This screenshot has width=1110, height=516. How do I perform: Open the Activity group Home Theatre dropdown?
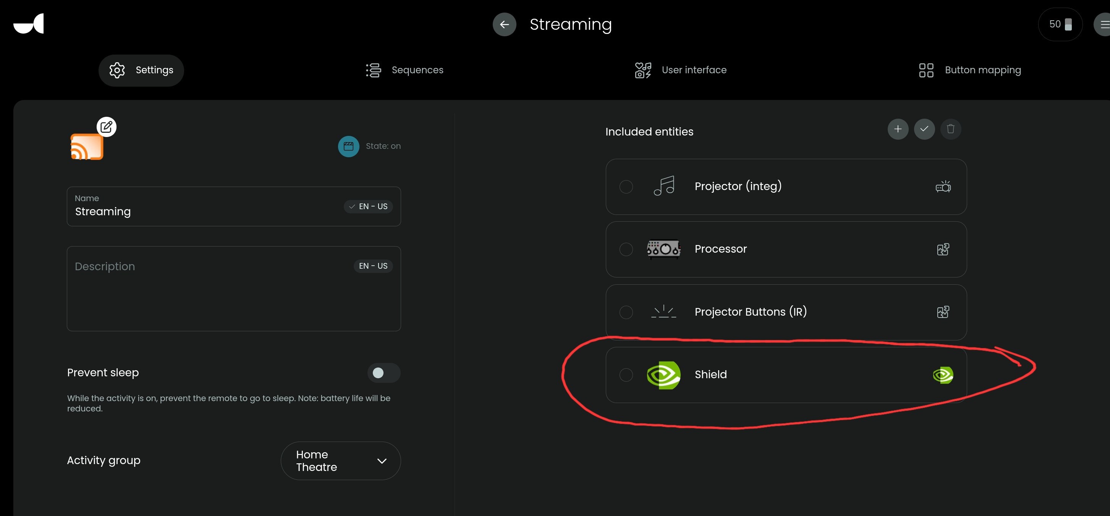coord(340,460)
